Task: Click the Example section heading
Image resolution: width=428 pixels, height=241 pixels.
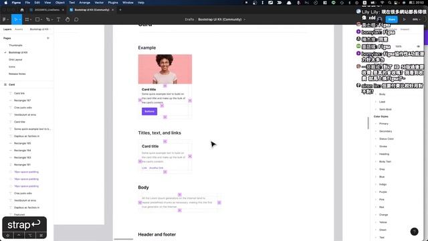Action: coord(147,48)
